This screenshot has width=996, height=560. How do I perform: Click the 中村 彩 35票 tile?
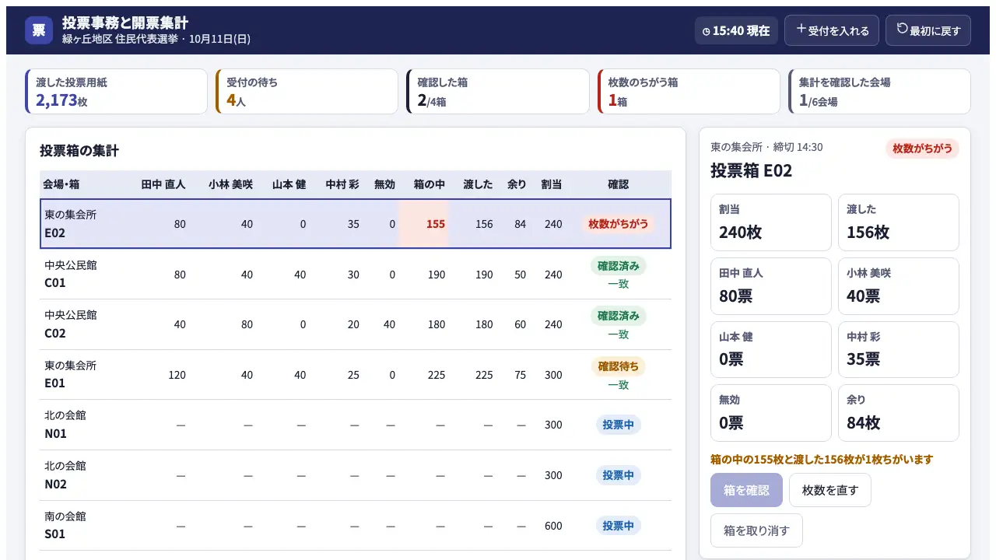899,350
